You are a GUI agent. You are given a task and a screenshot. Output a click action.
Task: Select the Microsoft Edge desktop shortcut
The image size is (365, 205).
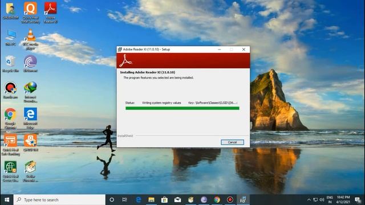[30, 118]
